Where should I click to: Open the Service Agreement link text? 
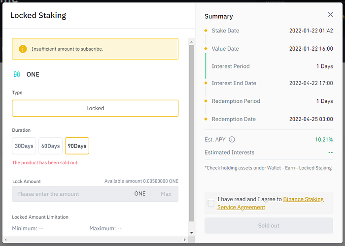241,207
